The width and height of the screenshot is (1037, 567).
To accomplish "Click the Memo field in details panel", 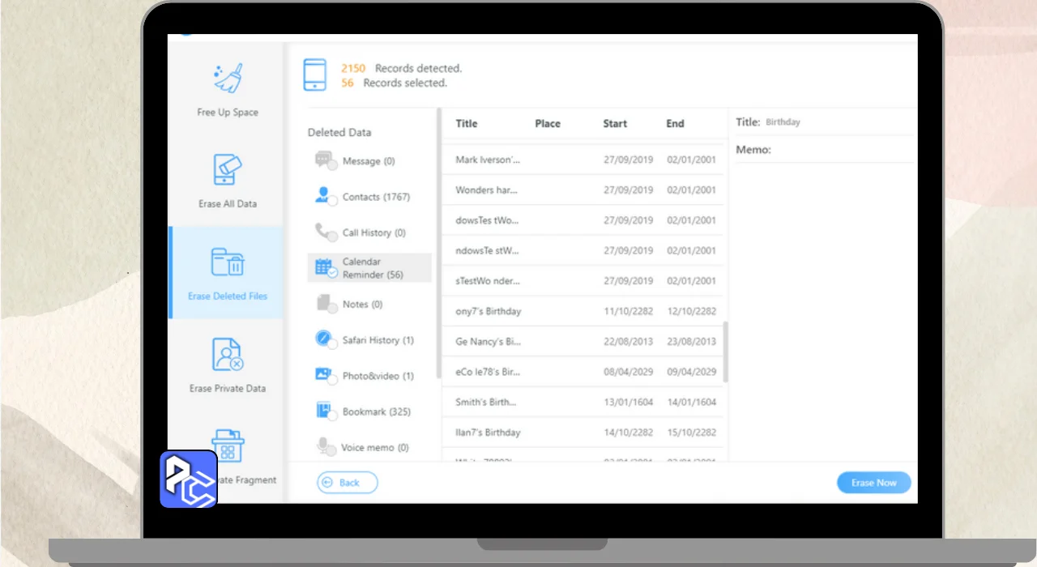I will (x=823, y=150).
